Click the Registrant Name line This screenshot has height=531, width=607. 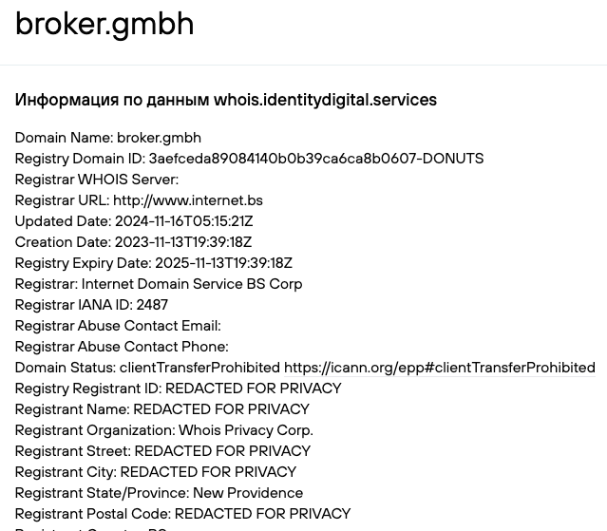[162, 409]
